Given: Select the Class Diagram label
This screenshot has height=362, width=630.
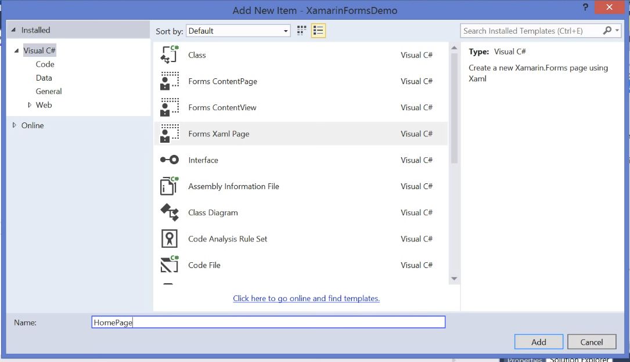Looking at the screenshot, I should click(213, 213).
